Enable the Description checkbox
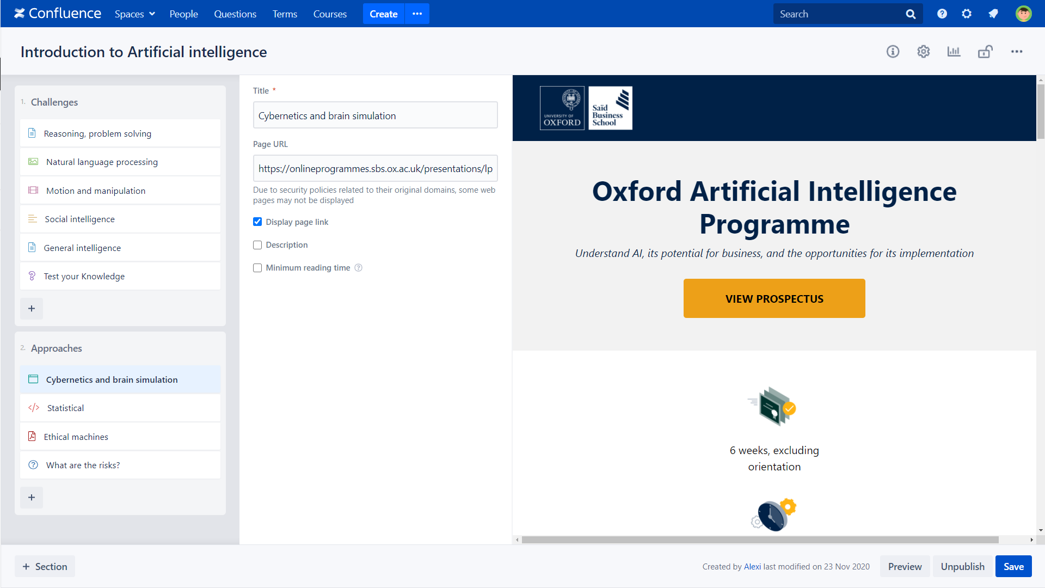The width and height of the screenshot is (1045, 588). point(257,245)
